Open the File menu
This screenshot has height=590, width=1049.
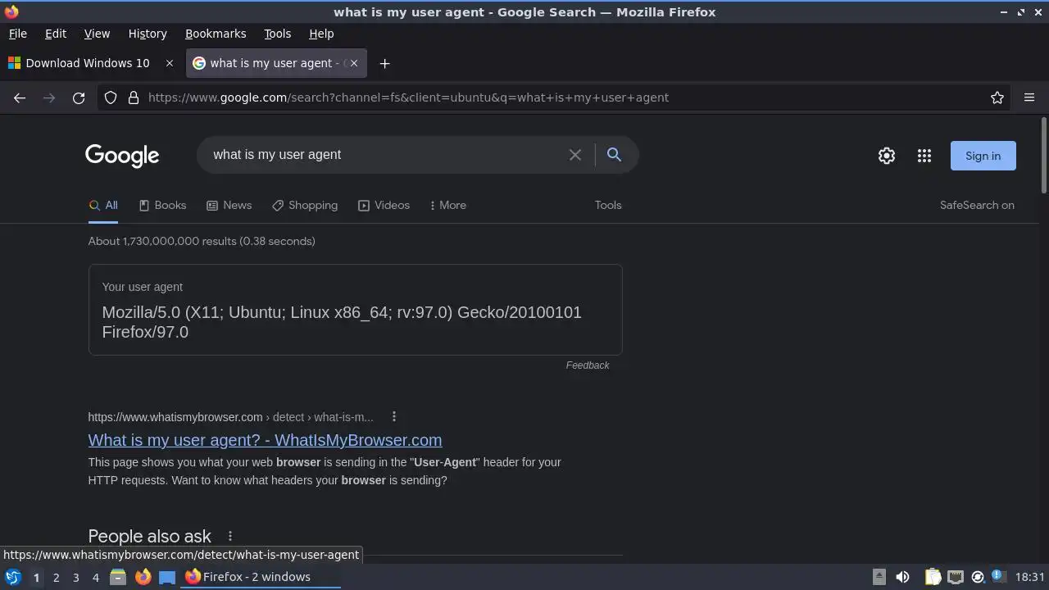pos(17,34)
